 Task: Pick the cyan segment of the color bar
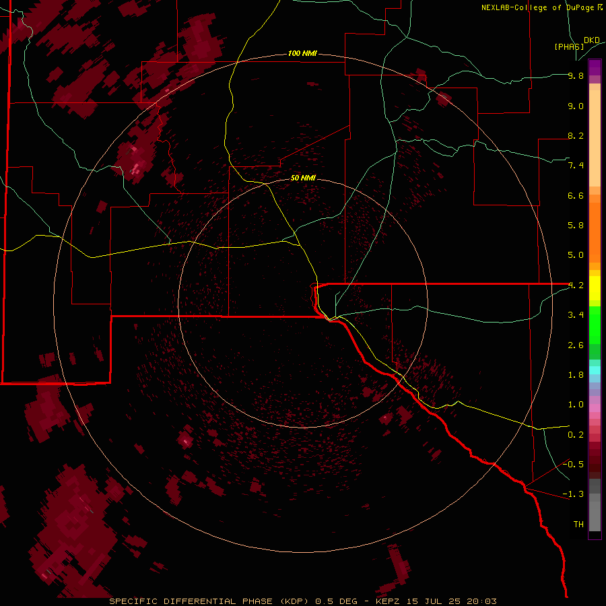coord(595,370)
